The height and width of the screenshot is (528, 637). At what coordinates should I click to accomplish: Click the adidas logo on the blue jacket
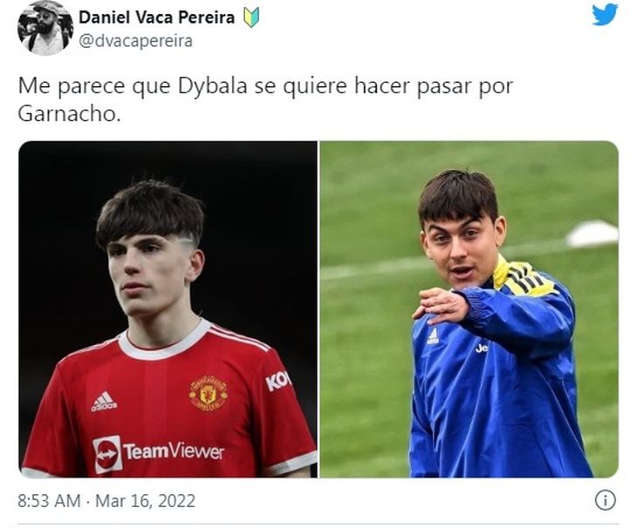(x=433, y=336)
